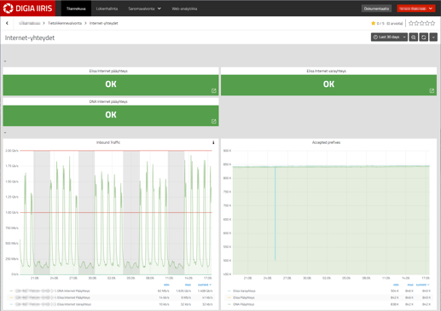
Task: Rate the dashboard with the fifth star
Action: (x=432, y=23)
